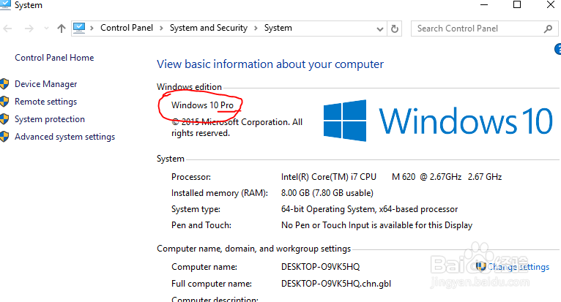Click the Change settings link
561x302 pixels.
(x=519, y=267)
